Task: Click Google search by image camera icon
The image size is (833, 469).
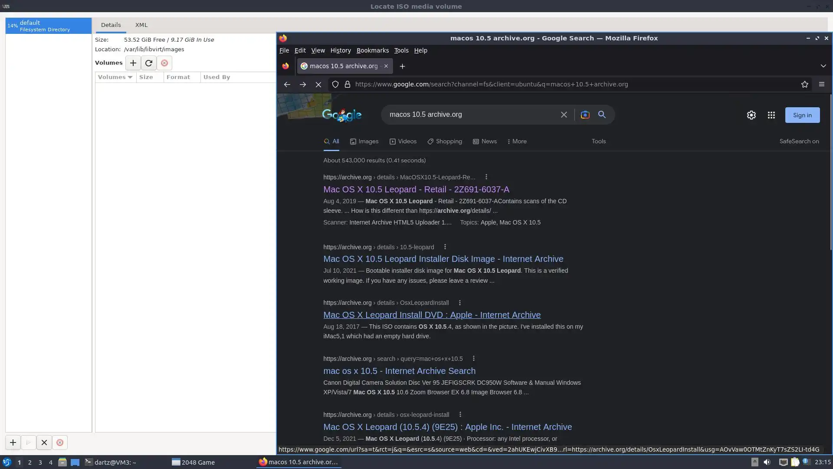Action: coord(585,115)
